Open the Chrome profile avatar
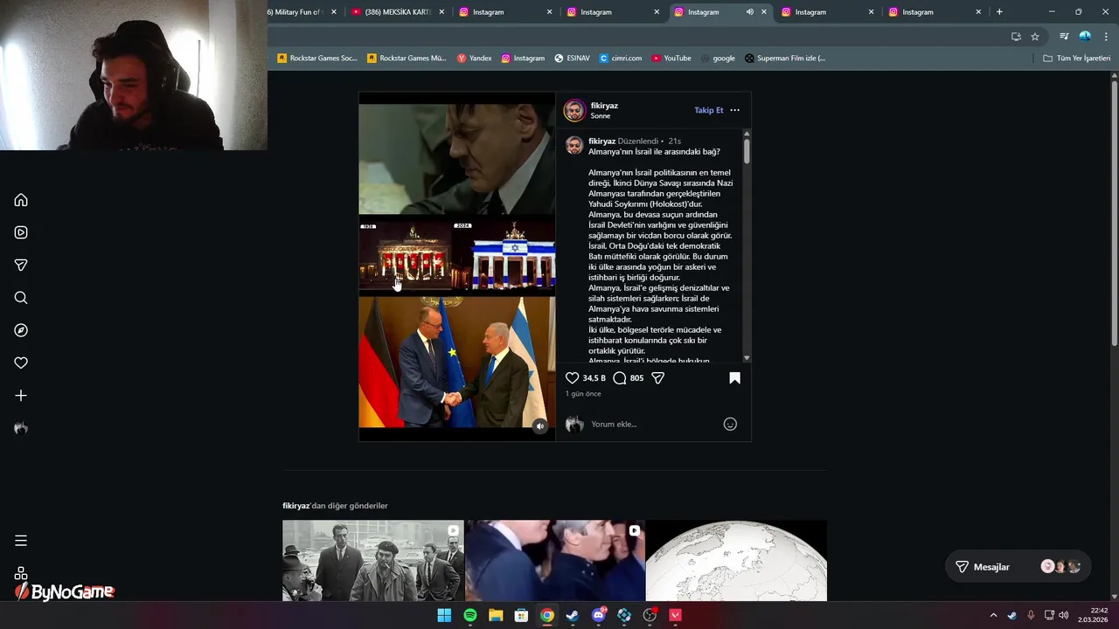Image resolution: width=1119 pixels, height=629 pixels. point(1085,37)
